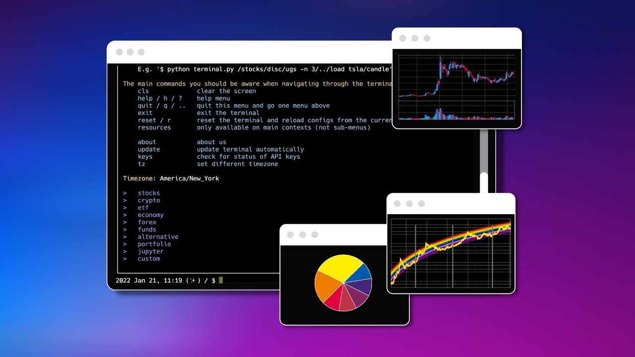Click third window dot of pie chart window
This screenshot has height=357, width=635.
point(315,235)
